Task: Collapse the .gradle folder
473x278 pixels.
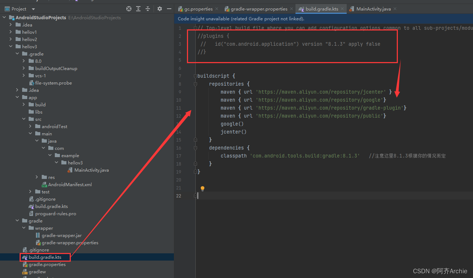Action: 17,54
